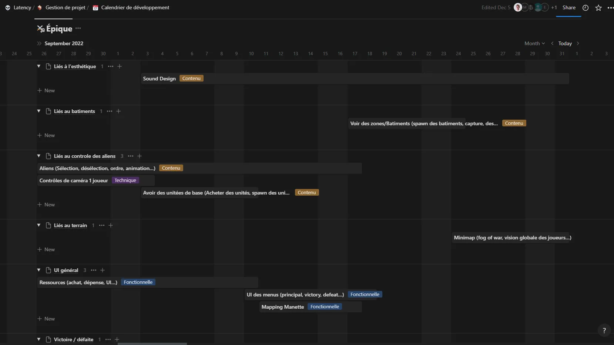
Task: Collapse the Liés au controle des aliens group
Action: point(38,156)
